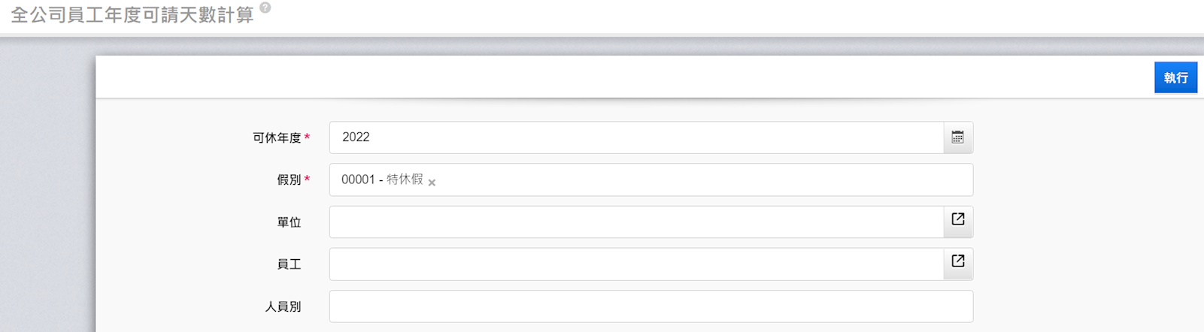The width and height of the screenshot is (1204, 332).
Task: Focus the 員工 input field
Action: pos(636,264)
